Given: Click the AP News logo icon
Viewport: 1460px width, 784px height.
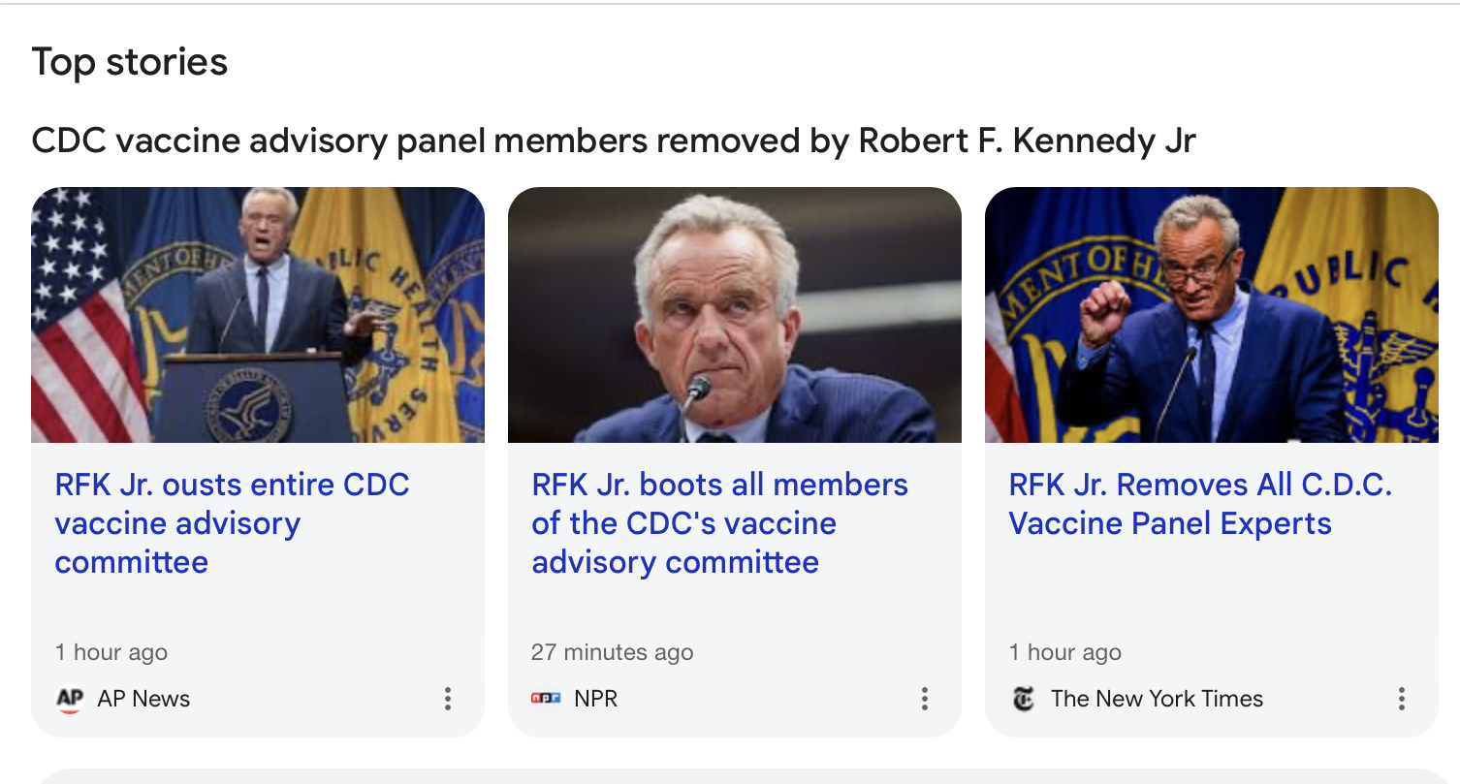Looking at the screenshot, I should tap(70, 699).
